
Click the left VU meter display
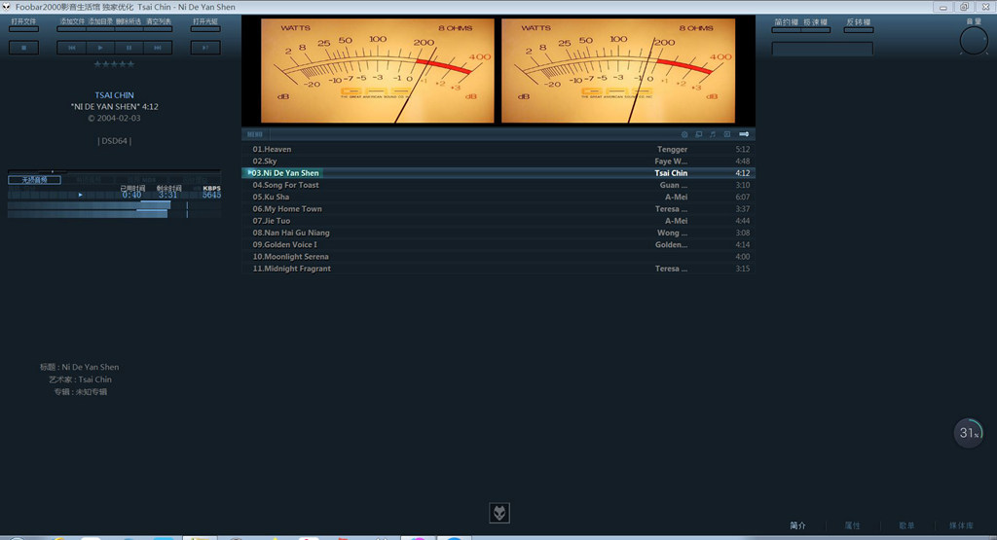tap(377, 70)
